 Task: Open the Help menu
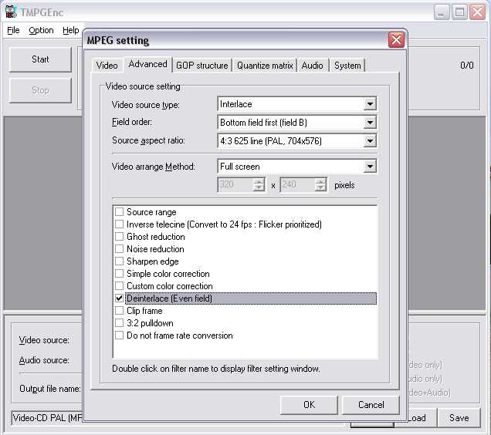(71, 30)
